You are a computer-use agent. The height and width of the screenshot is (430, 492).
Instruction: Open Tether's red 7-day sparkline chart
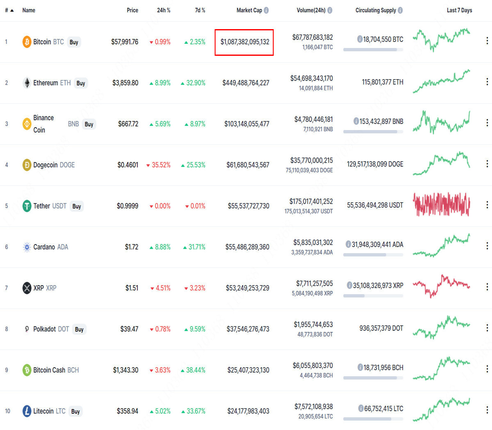(441, 204)
